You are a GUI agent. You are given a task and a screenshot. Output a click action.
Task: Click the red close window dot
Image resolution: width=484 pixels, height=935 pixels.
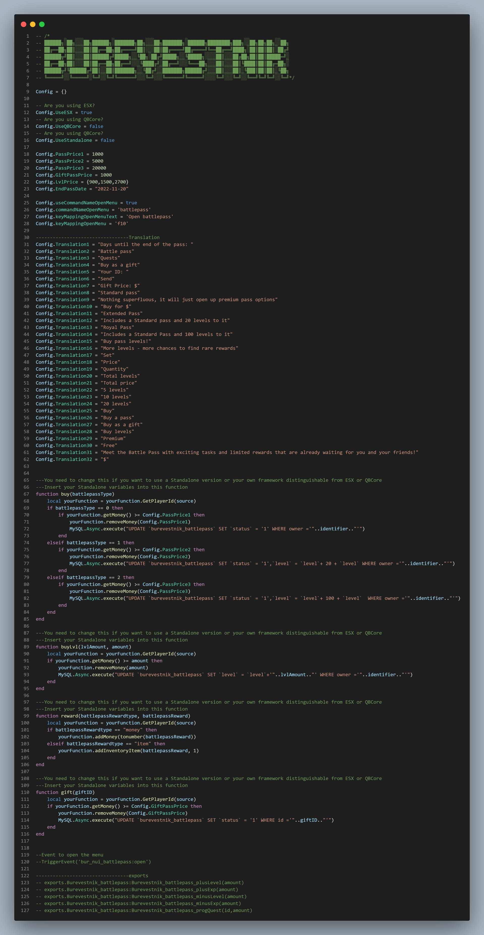(24, 24)
